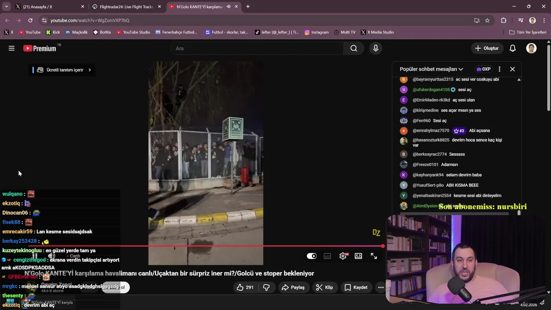This screenshot has width=551, height=310.
Task: Open YouTube Studio bookmark
Action: [x=133, y=32]
